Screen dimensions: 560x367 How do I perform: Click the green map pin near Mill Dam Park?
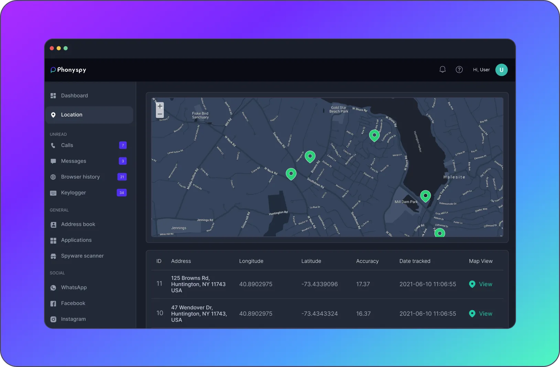click(x=426, y=196)
